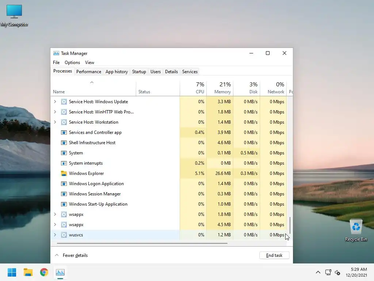The width and height of the screenshot is (374, 281).
Task: Click the End task button
Action: click(274, 255)
